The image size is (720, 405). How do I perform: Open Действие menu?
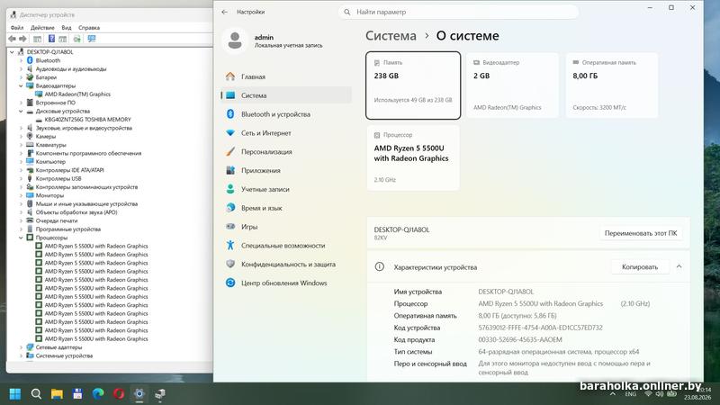click(x=42, y=28)
